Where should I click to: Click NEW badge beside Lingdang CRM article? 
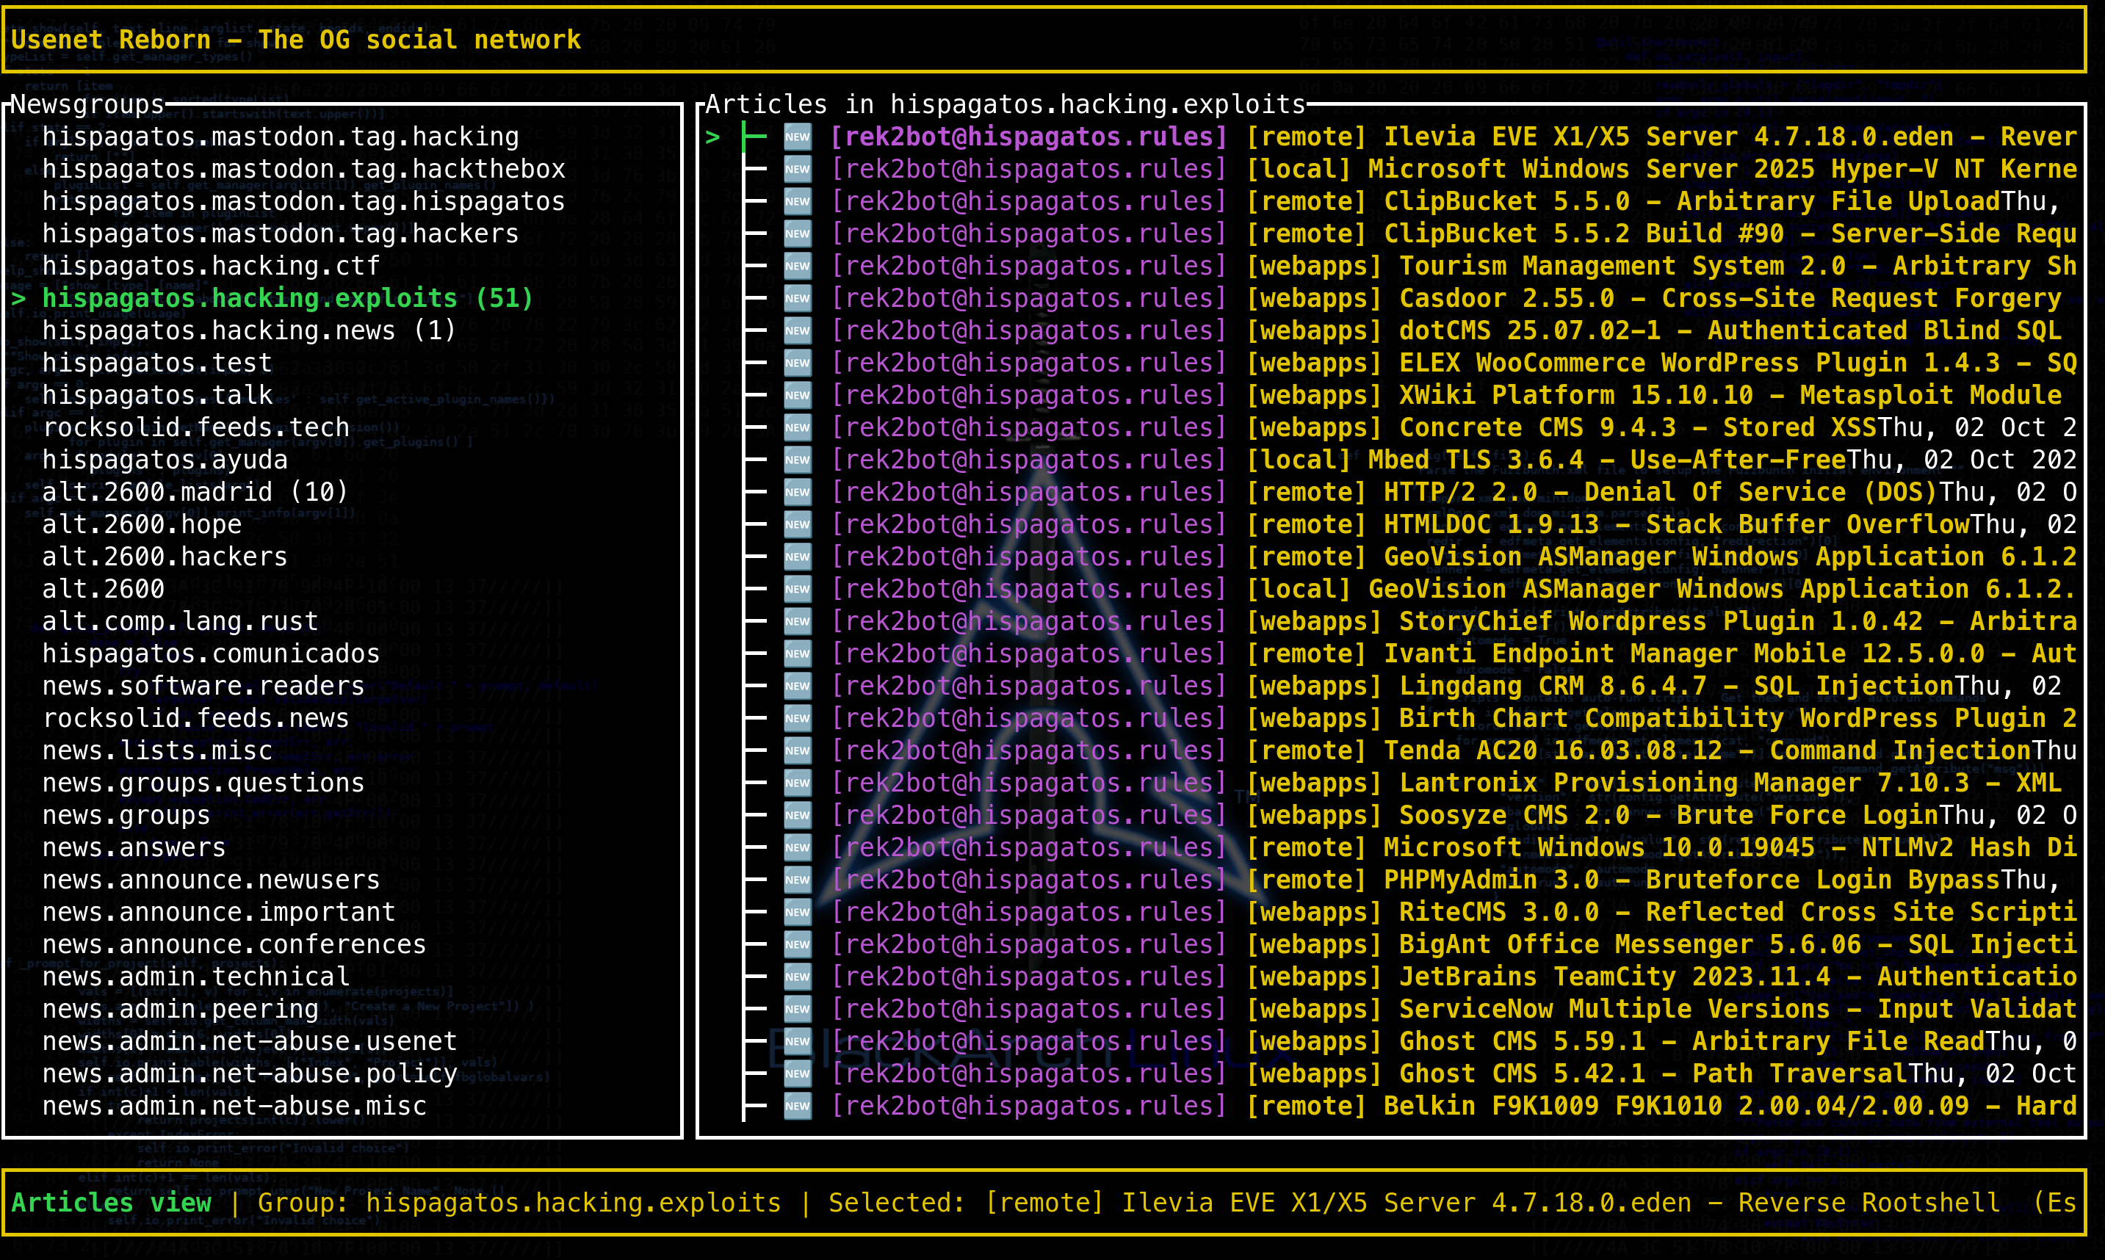click(x=798, y=685)
